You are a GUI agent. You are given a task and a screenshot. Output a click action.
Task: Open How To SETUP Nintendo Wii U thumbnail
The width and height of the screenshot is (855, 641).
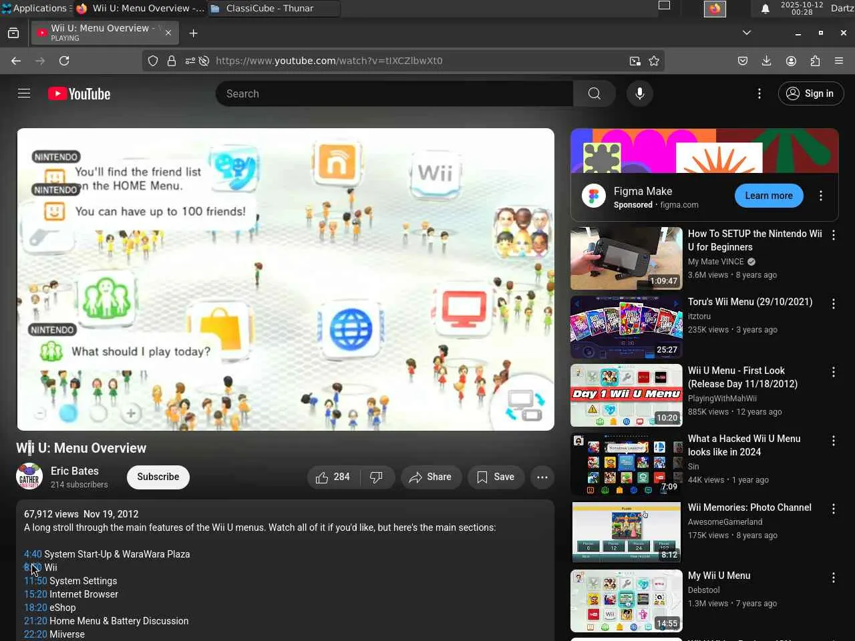pos(627,258)
